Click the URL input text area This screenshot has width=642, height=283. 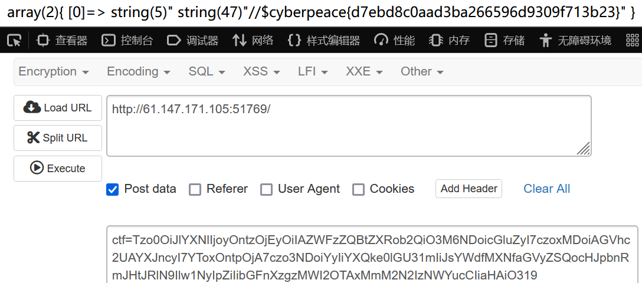point(348,126)
